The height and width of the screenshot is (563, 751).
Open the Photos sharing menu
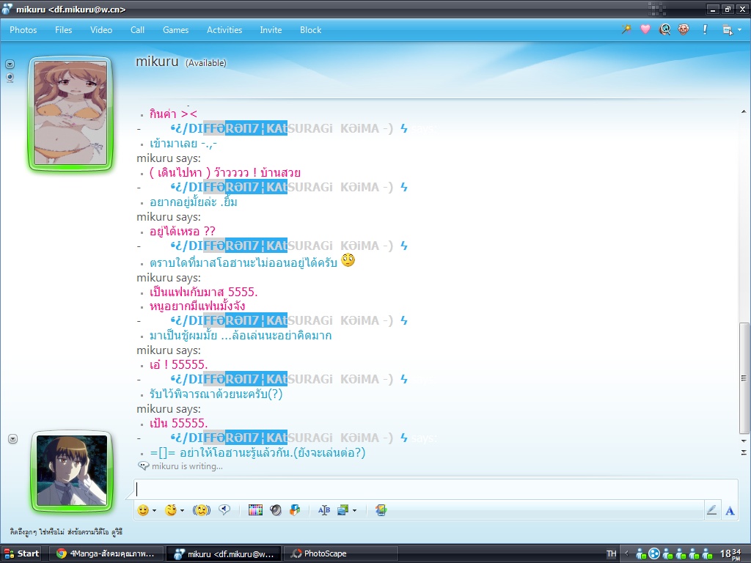[23, 29]
